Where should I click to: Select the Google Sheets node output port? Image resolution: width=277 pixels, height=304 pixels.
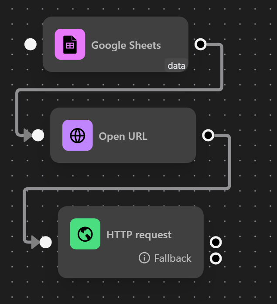point(201,44)
